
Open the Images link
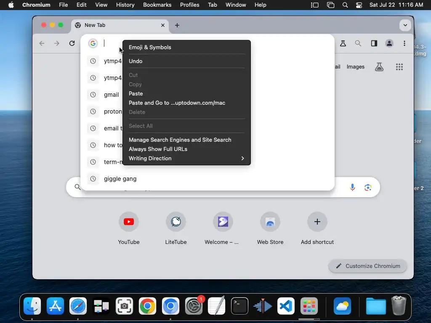[355, 67]
